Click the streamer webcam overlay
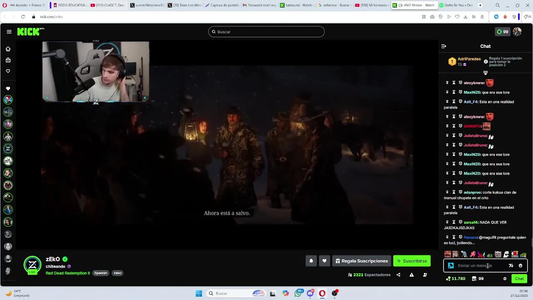 pyautogui.click(x=96, y=72)
